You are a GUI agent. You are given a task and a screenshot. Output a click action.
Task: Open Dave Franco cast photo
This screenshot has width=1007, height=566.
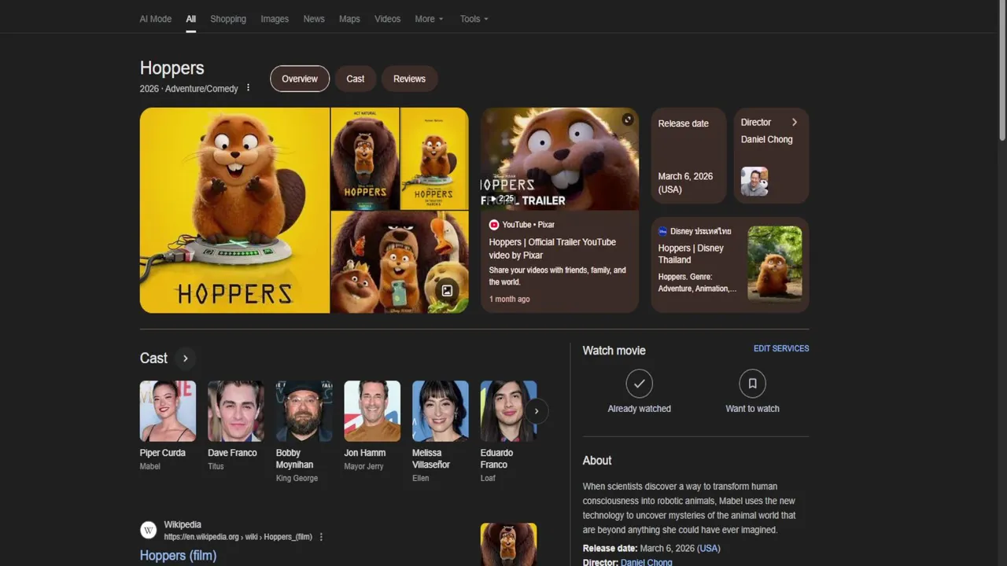(236, 411)
